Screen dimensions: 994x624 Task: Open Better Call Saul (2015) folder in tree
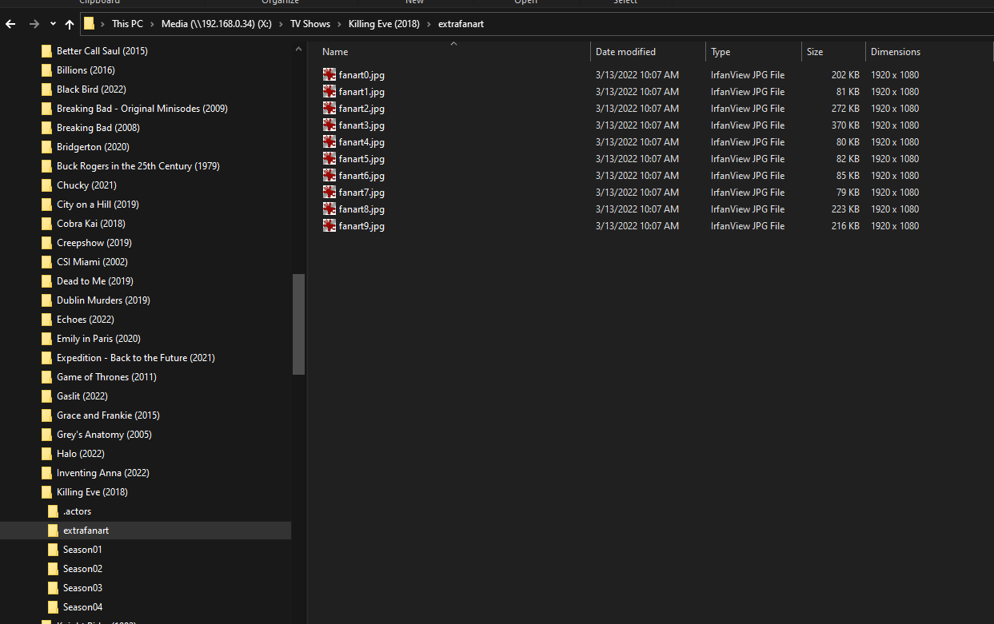[102, 51]
